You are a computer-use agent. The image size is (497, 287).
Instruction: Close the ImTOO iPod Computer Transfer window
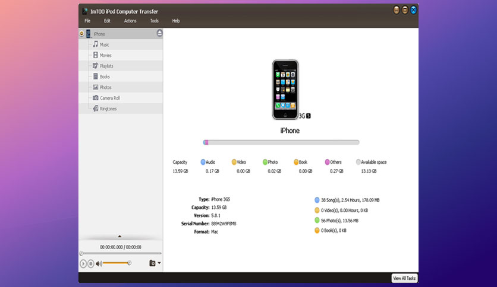click(414, 10)
